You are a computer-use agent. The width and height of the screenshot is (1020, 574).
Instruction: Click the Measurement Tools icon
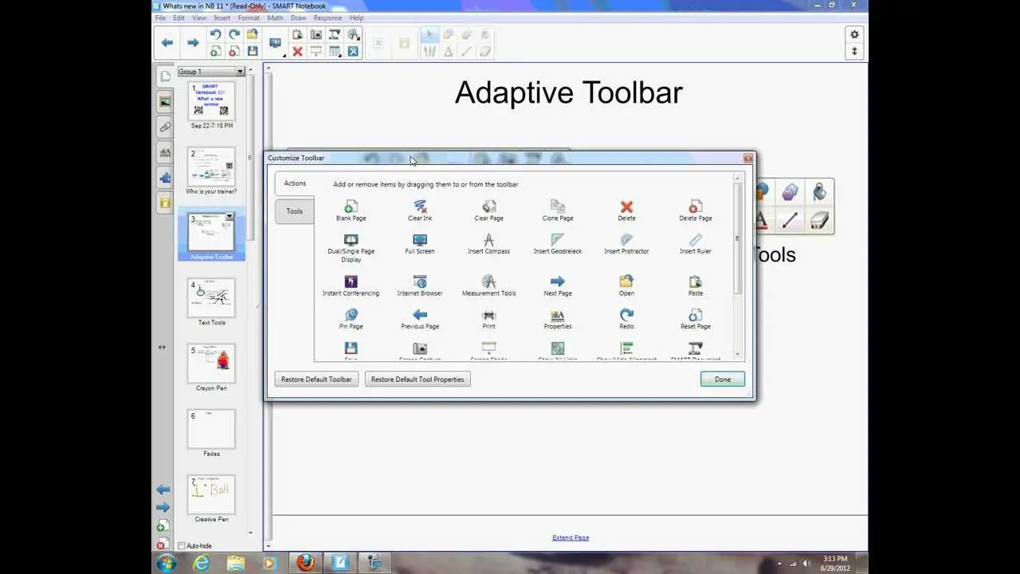[x=488, y=281]
